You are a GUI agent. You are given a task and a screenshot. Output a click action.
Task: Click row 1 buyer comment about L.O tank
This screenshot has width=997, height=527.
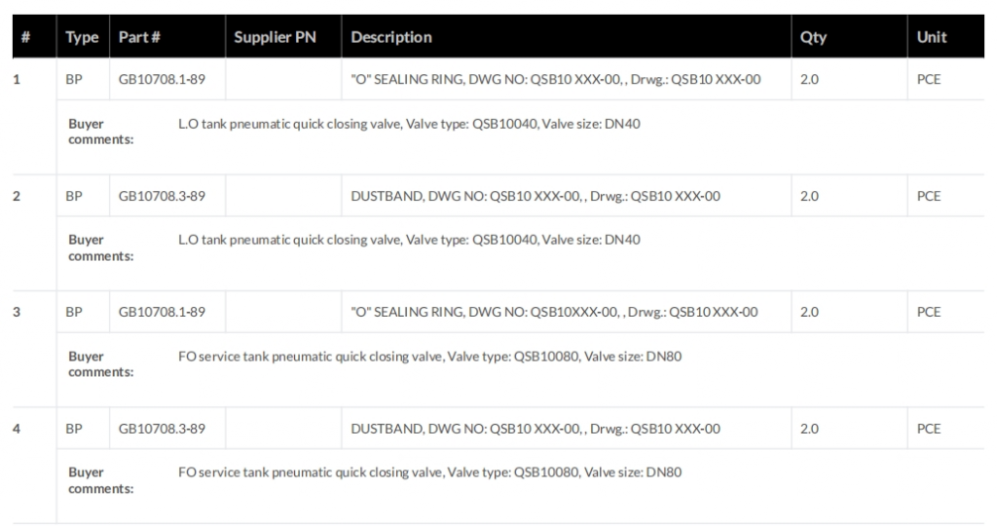tap(410, 124)
